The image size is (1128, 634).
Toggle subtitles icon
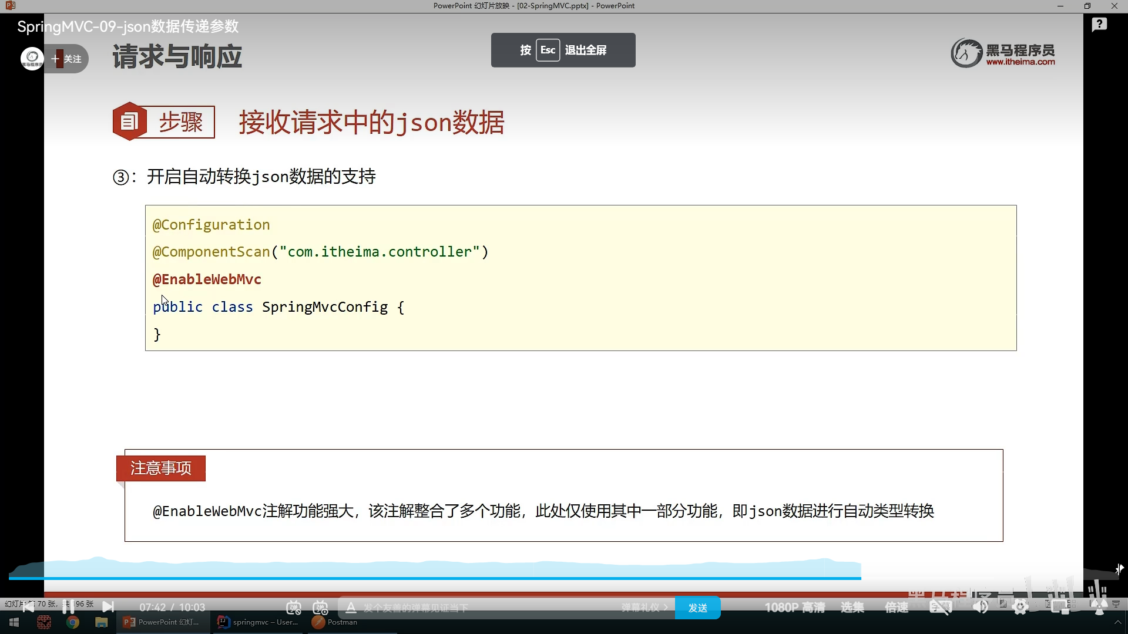click(940, 608)
